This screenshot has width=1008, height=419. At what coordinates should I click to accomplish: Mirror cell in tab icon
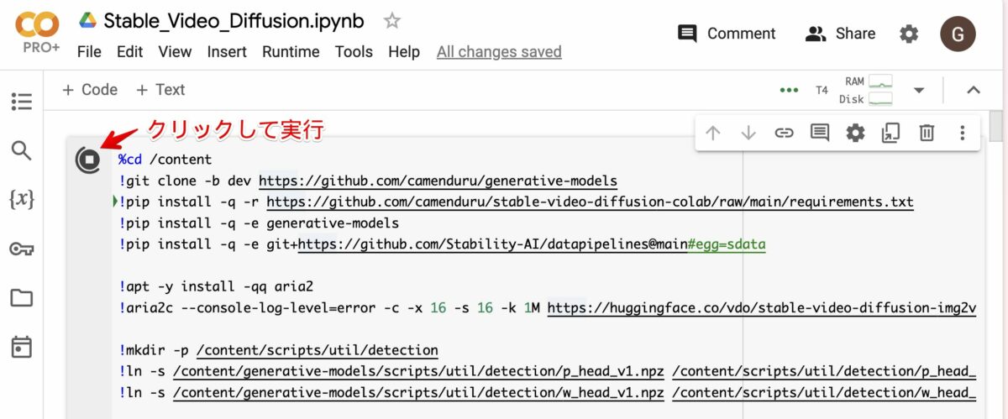point(890,133)
